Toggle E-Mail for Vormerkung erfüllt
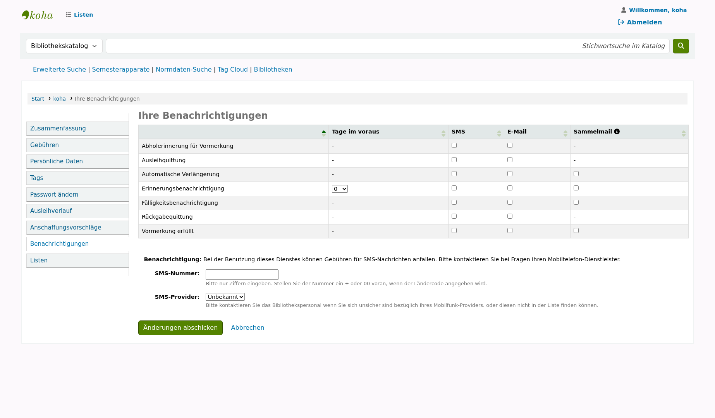This screenshot has width=715, height=418. tap(510, 231)
